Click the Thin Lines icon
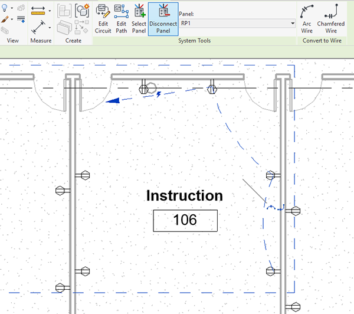354x314 pixels. tap(21, 20)
